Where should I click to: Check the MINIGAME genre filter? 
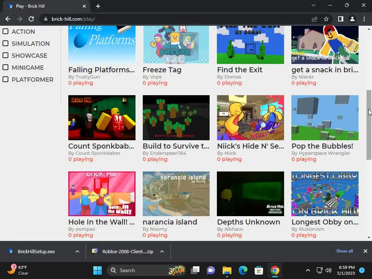coord(5,67)
